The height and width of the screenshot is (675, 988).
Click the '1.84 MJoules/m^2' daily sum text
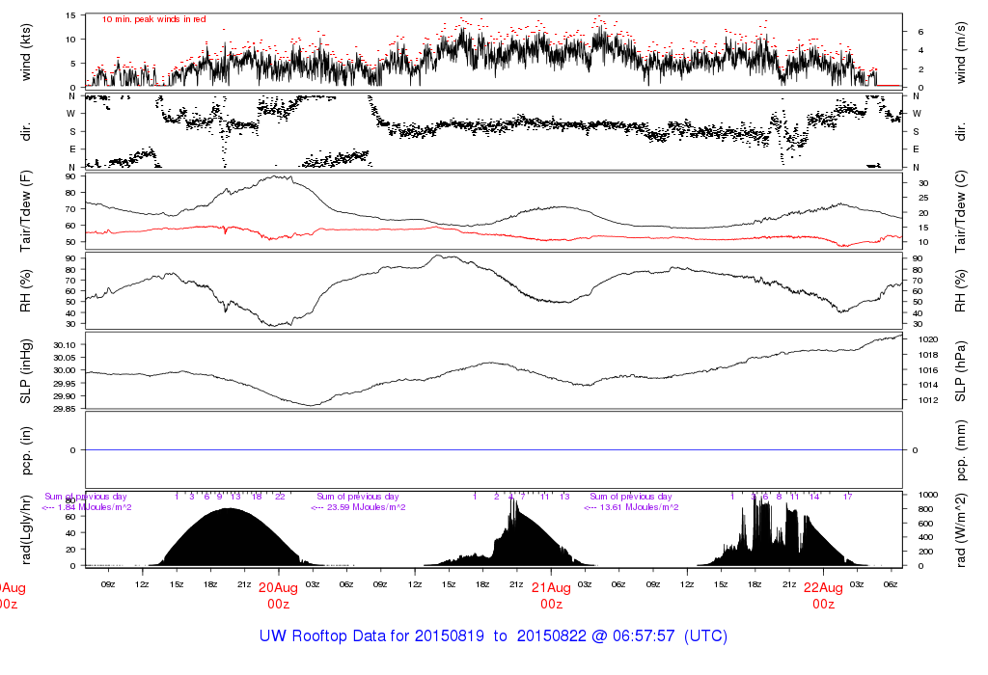(95, 507)
